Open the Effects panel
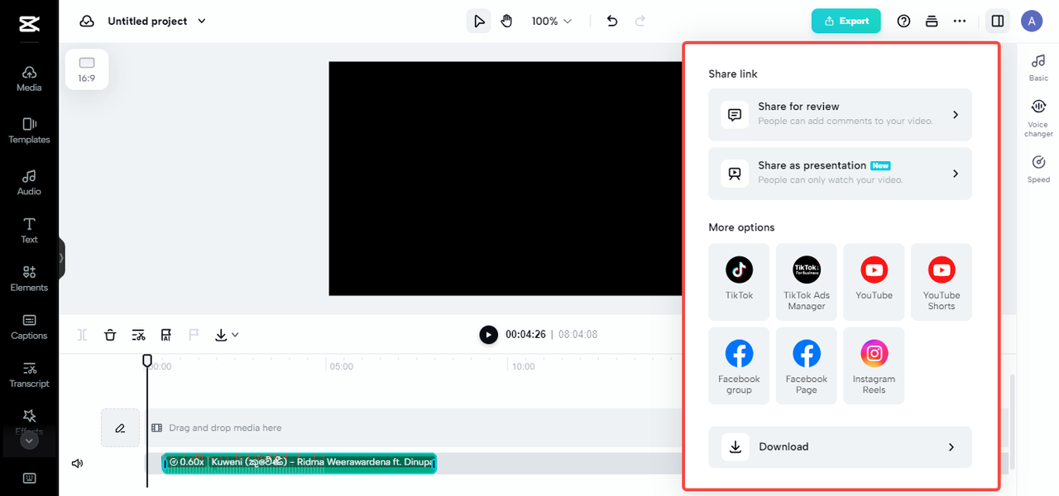1059x496 pixels. [29, 420]
